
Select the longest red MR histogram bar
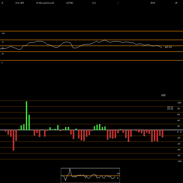click(14, 140)
